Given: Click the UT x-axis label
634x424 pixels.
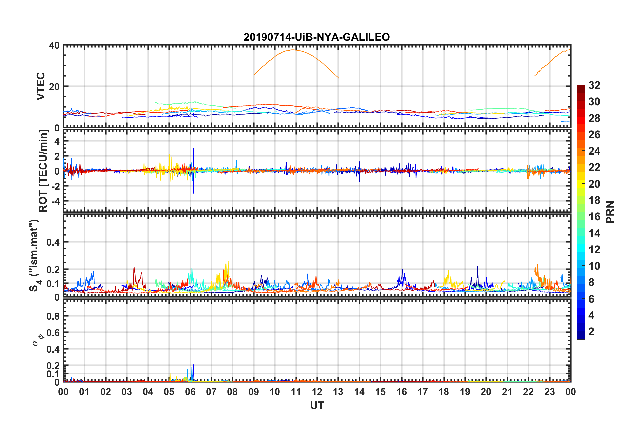Looking at the screenshot, I should (317, 405).
